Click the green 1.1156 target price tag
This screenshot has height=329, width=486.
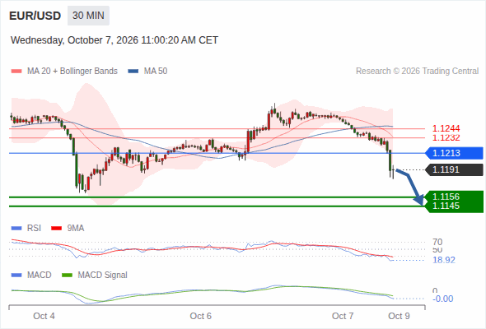[x=455, y=197]
